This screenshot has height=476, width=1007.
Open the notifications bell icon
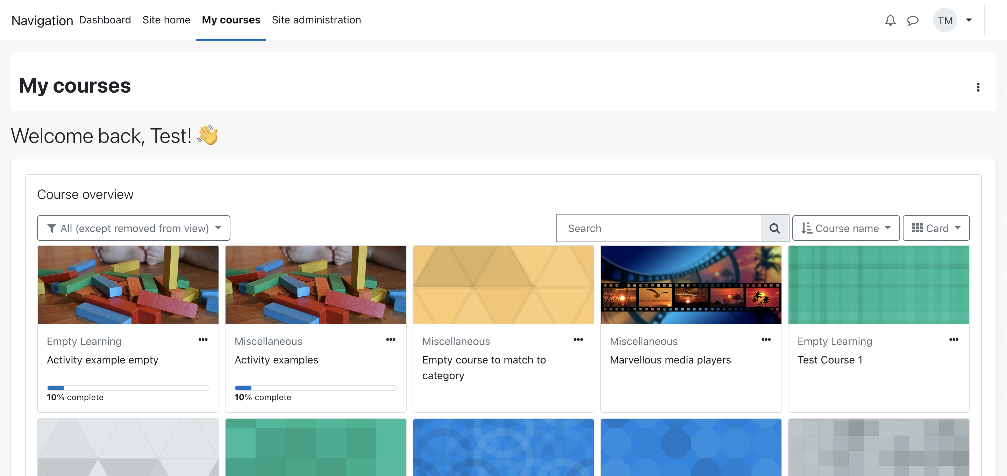890,20
